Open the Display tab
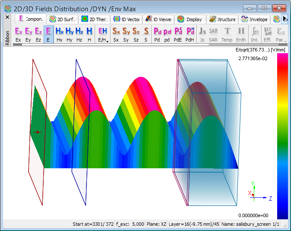The height and width of the screenshot is (231, 291). [190, 19]
